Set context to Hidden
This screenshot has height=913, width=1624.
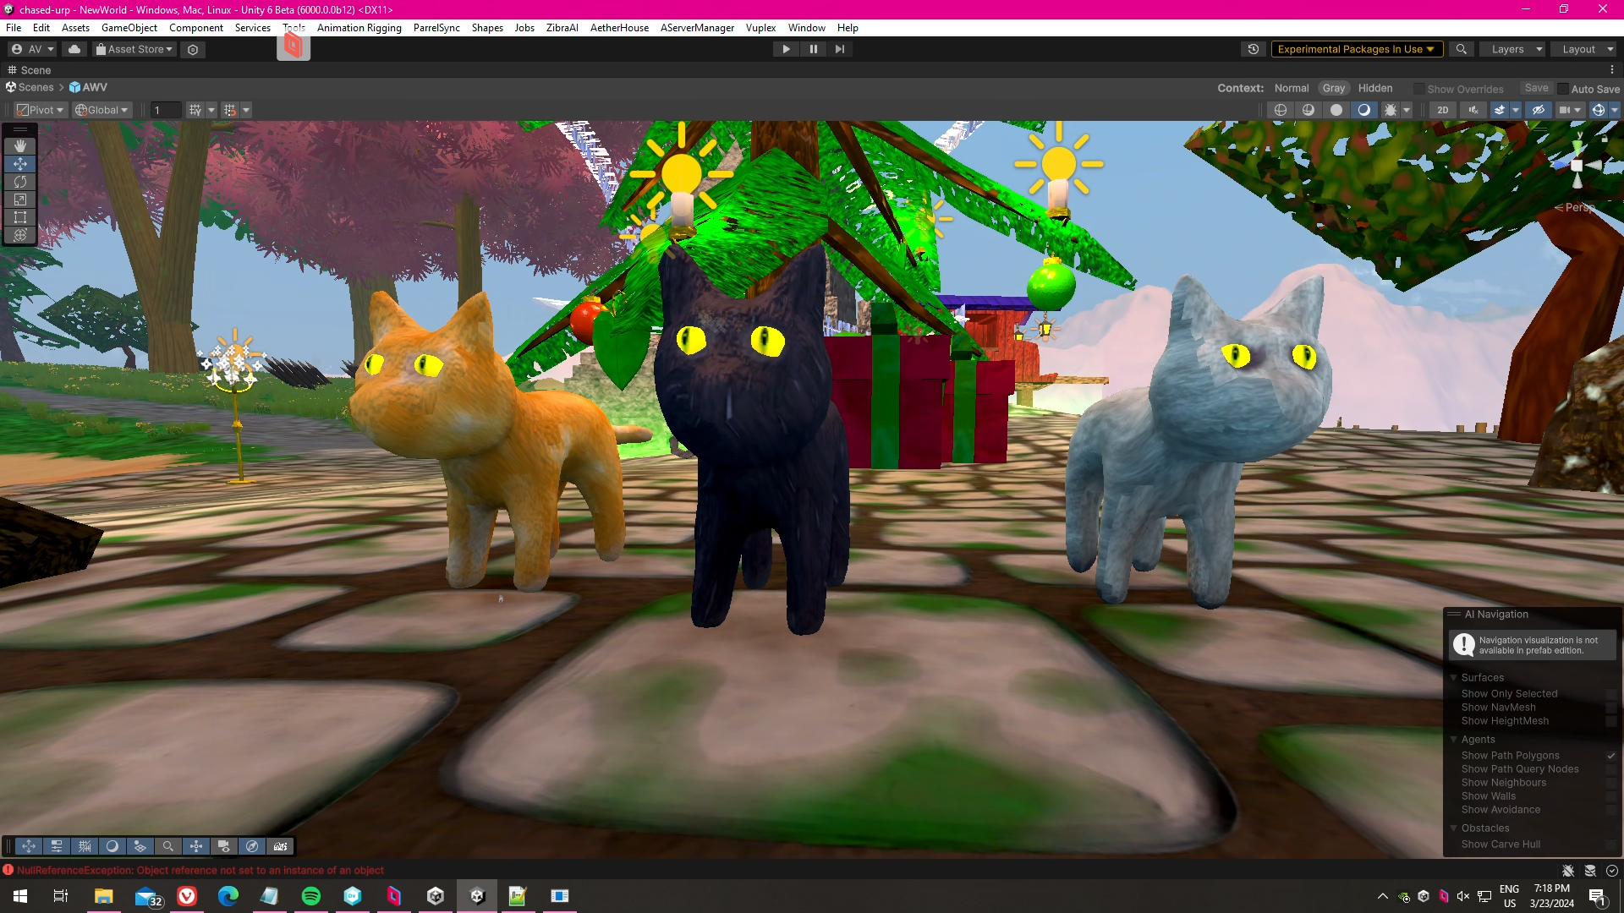(1374, 88)
